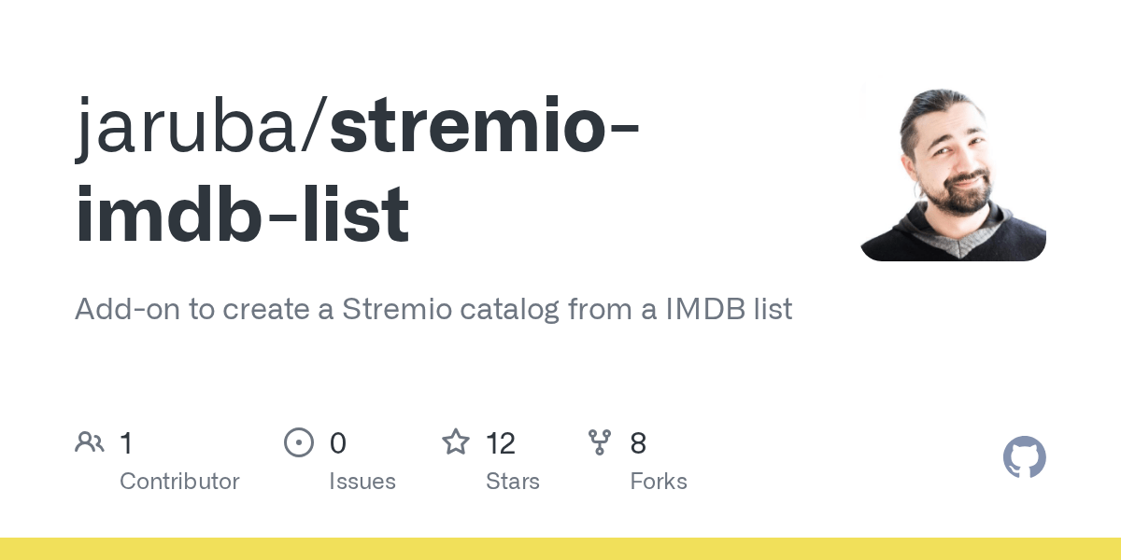Click the yellow language color bar
This screenshot has width=1121, height=560.
(560, 549)
